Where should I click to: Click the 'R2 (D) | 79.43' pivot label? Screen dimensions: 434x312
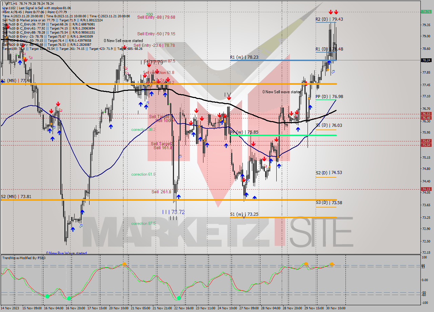click(x=329, y=19)
